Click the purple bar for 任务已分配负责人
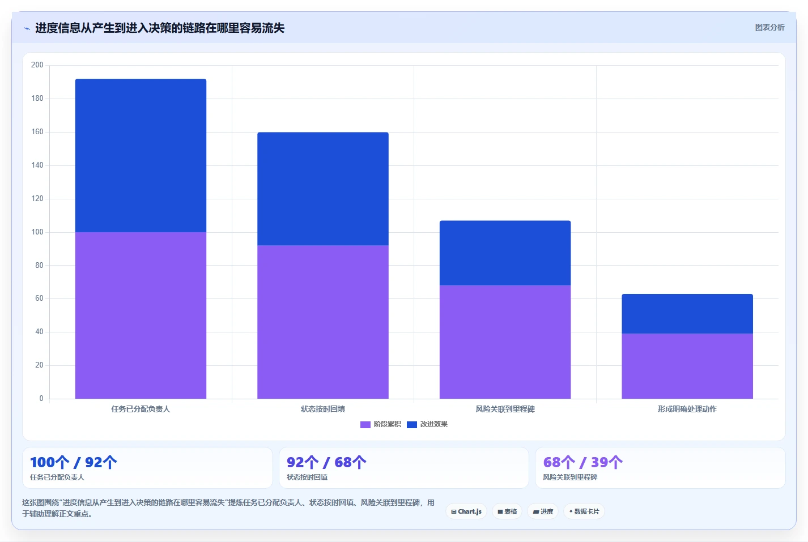The height and width of the screenshot is (542, 808). (141, 315)
